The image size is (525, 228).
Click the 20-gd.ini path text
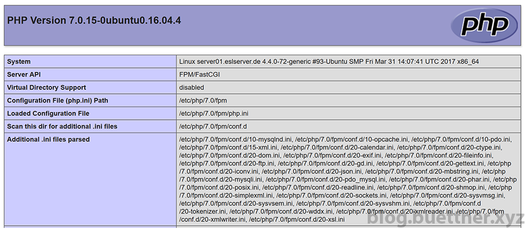[325, 163]
